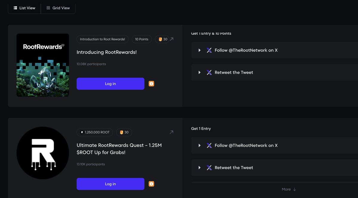Click the 30 gems badge on Ultimate RootRewards Quest
Image resolution: width=358 pixels, height=198 pixels.
pyautogui.click(x=124, y=132)
